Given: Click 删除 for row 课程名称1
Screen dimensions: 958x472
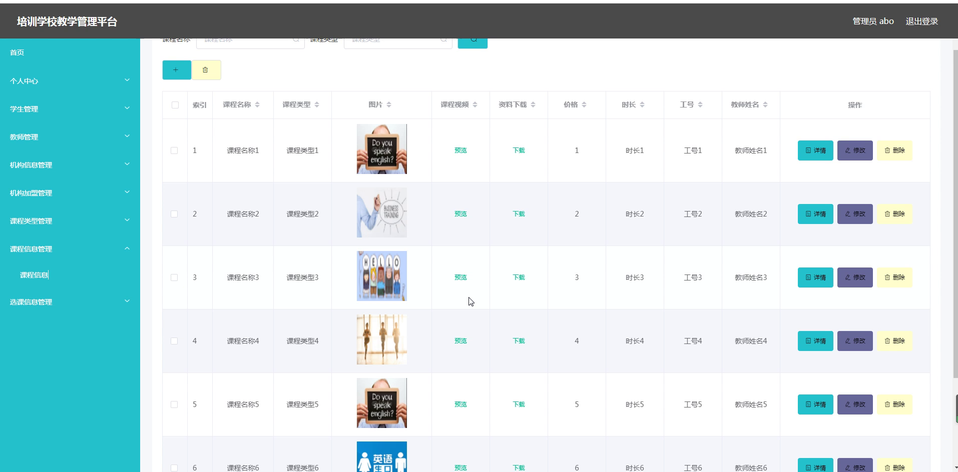Looking at the screenshot, I should point(894,150).
